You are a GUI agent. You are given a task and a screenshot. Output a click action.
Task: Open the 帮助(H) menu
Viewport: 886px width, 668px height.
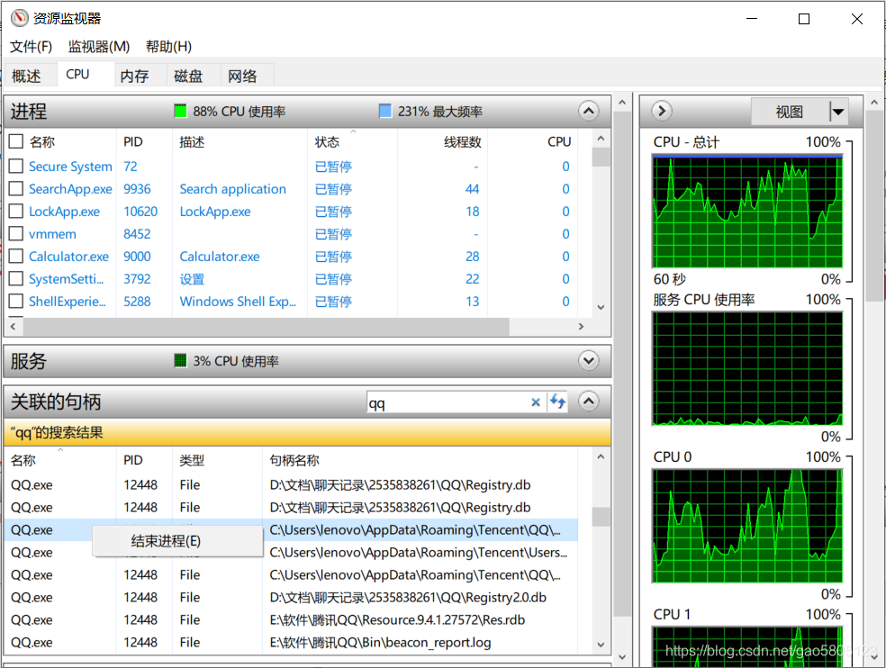(x=168, y=46)
